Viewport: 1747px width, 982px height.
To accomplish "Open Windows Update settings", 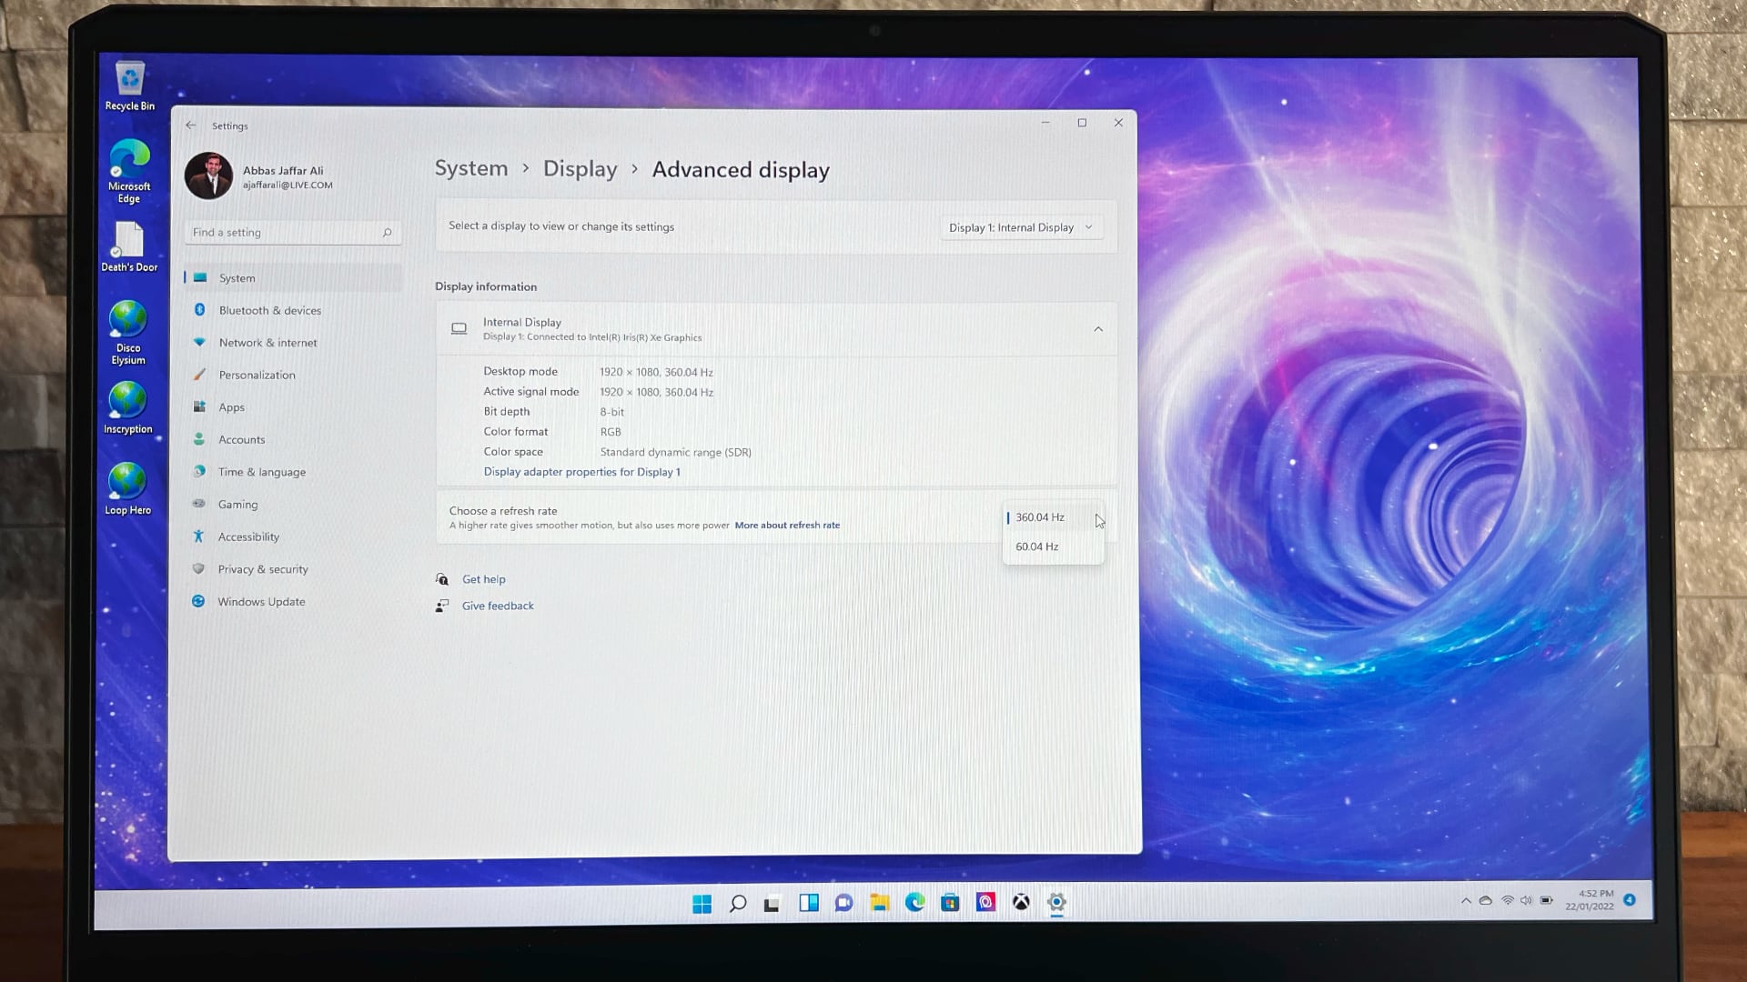I will point(260,601).
